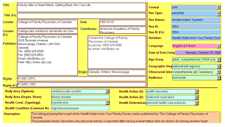Click the Res ID field showing 2554

coord(196,27)
